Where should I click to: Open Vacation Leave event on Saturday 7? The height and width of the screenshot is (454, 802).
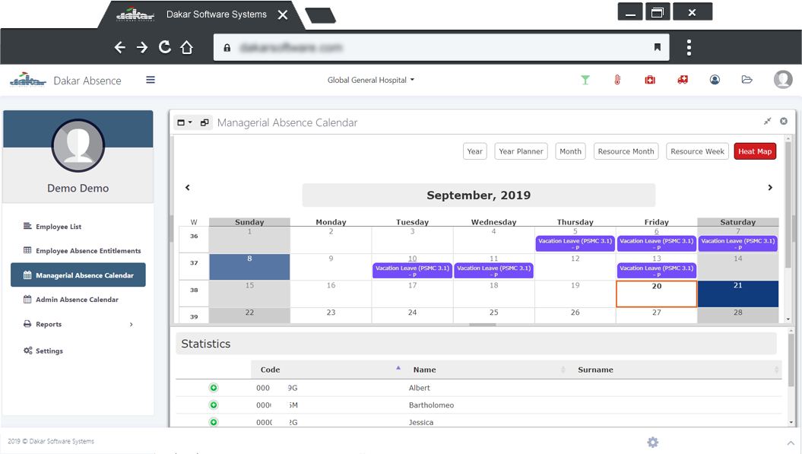[x=737, y=243]
